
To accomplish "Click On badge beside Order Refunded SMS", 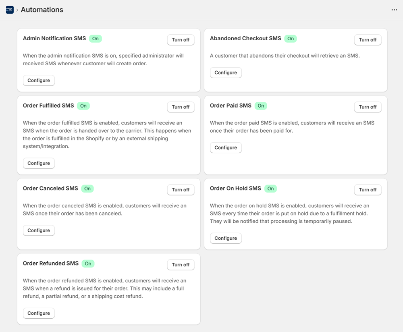I will pos(88,264).
